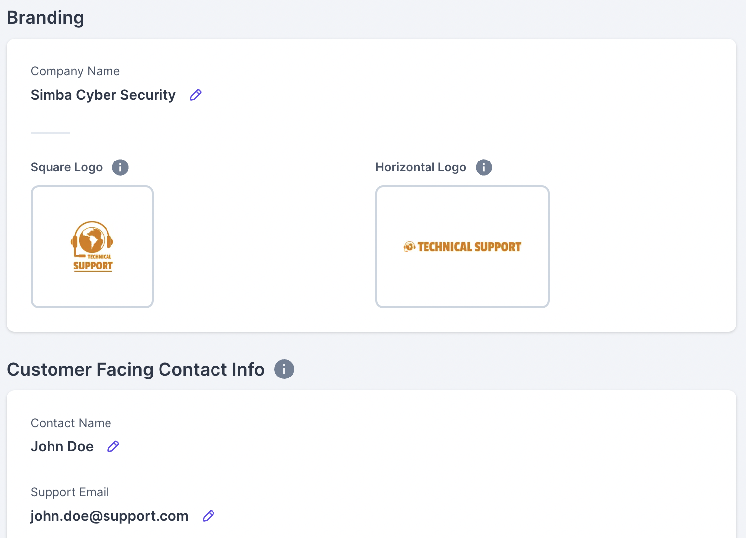The height and width of the screenshot is (538, 746).
Task: Click the small headset globe in horizontal logo
Action: click(x=409, y=246)
